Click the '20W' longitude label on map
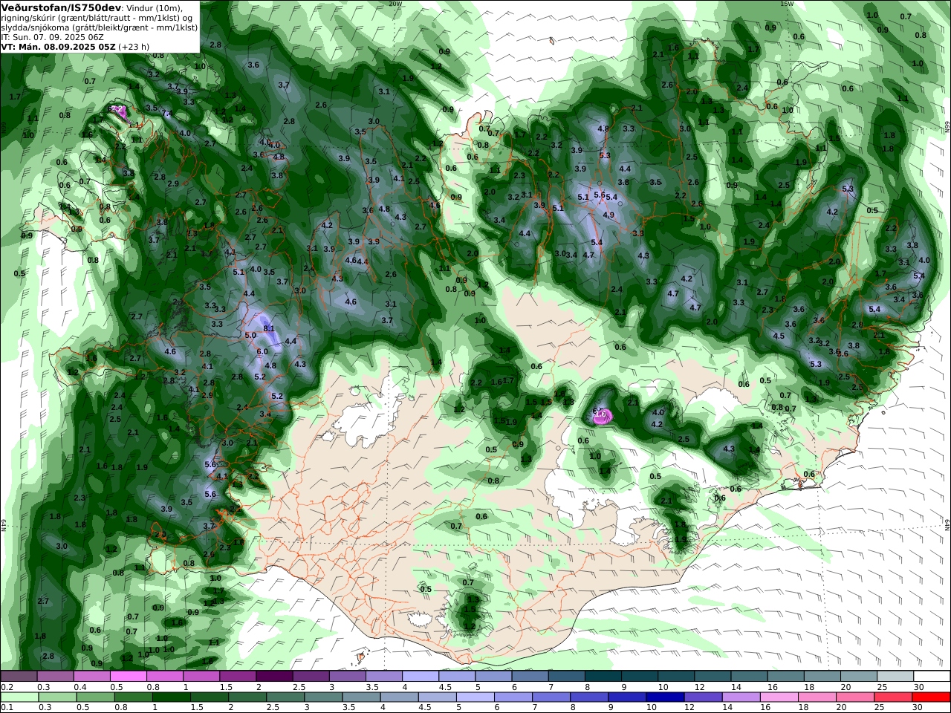 (395, 4)
